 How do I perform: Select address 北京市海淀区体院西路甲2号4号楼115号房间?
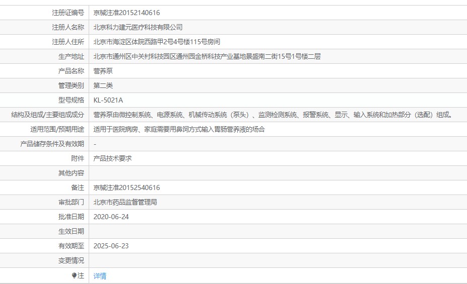(157, 42)
